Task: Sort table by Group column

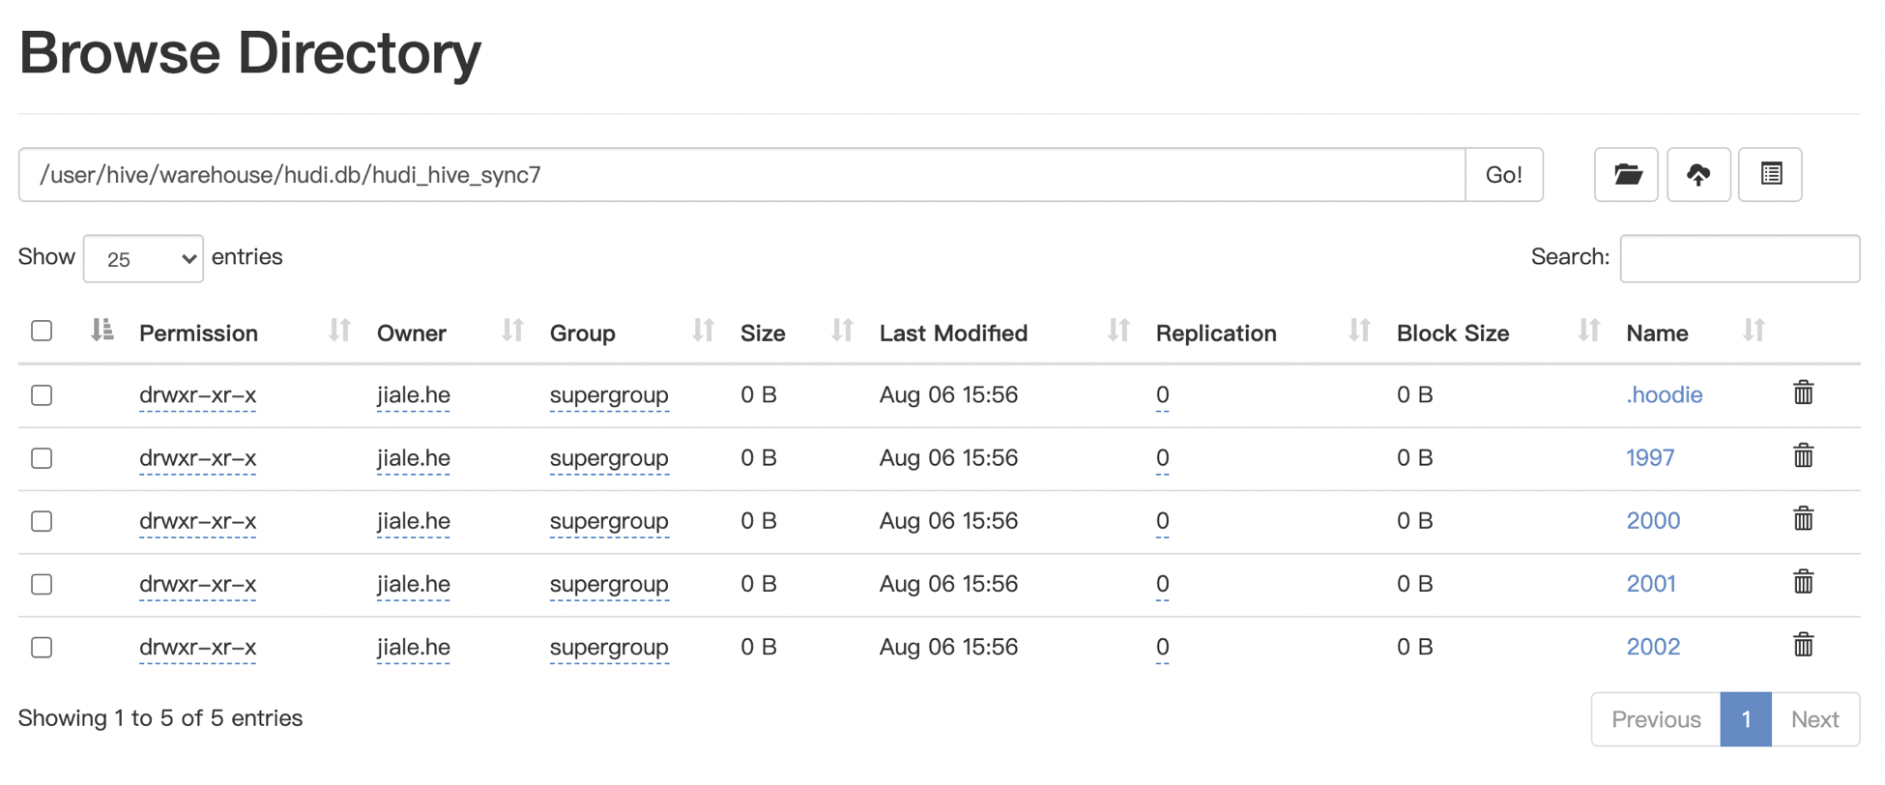Action: point(703,331)
